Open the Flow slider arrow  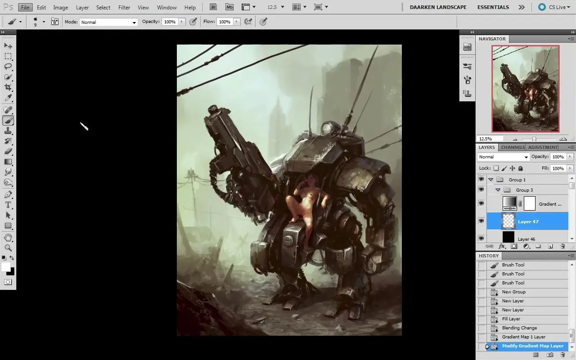[237, 22]
